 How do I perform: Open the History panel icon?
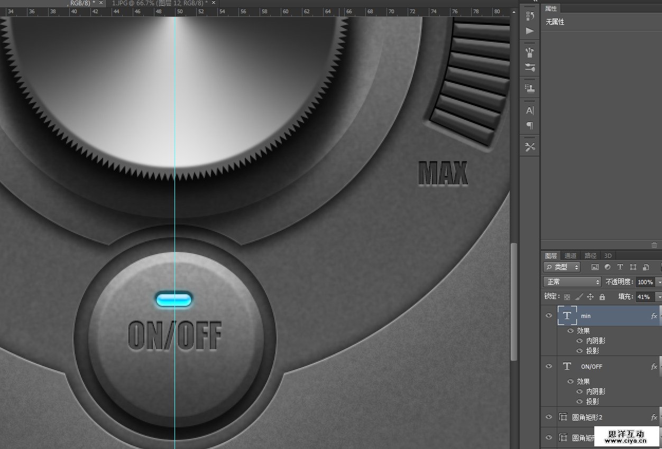(x=530, y=16)
